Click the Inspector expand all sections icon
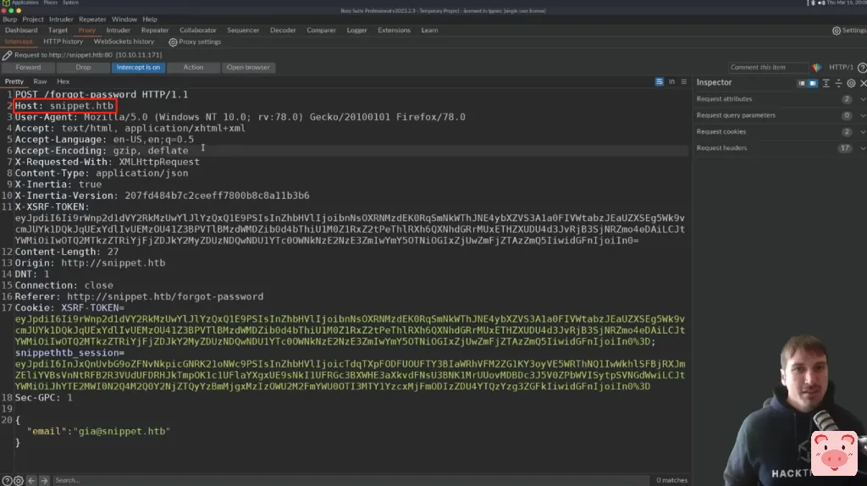The width and height of the screenshot is (867, 486). (826, 83)
